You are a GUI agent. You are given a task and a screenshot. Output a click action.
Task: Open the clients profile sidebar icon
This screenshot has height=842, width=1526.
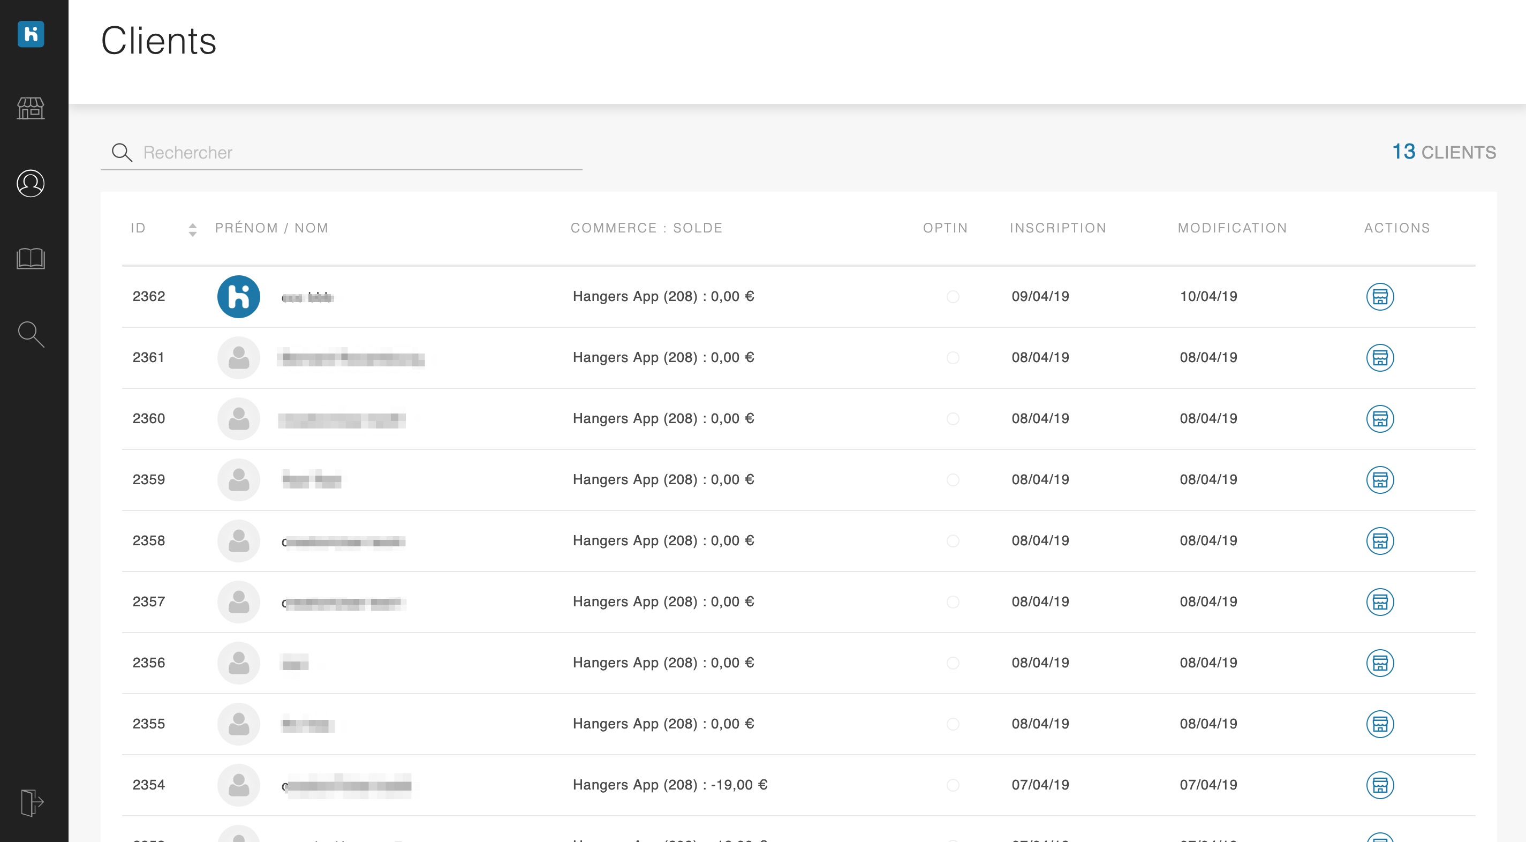(x=31, y=183)
